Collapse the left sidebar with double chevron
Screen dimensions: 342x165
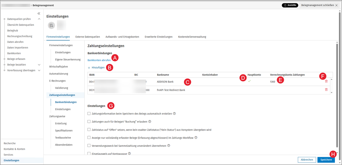click(39, 13)
